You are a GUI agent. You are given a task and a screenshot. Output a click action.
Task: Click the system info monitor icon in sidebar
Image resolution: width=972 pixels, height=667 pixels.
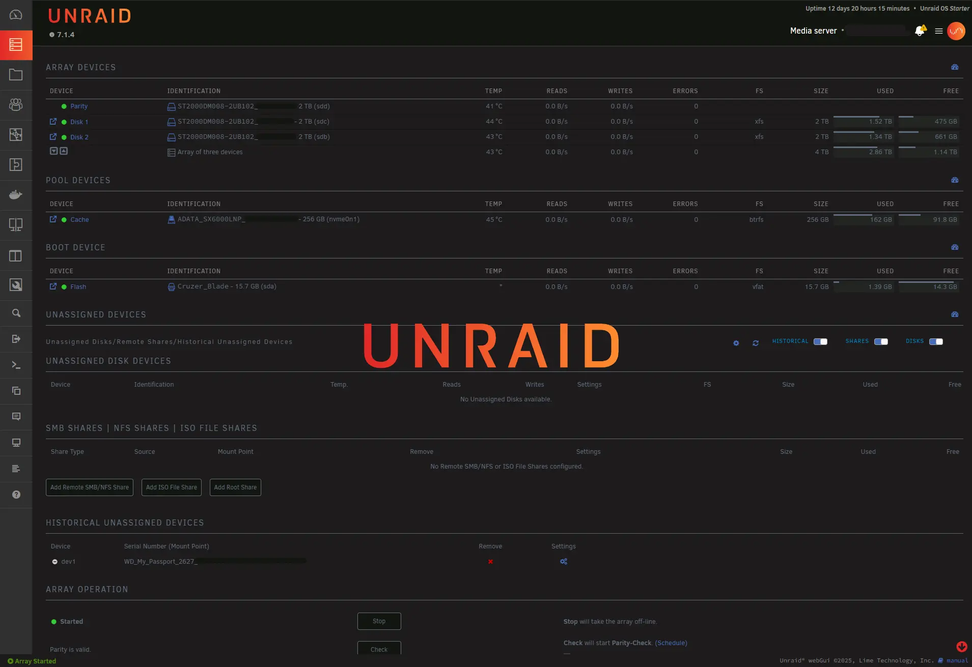coord(16,443)
